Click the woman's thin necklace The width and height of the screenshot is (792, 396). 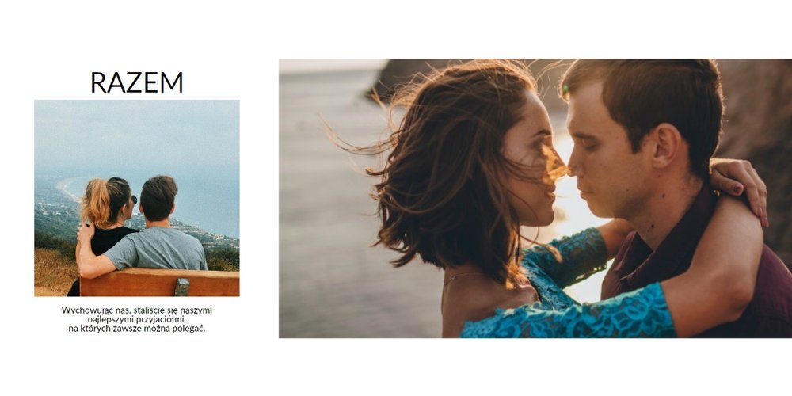coord(463,277)
